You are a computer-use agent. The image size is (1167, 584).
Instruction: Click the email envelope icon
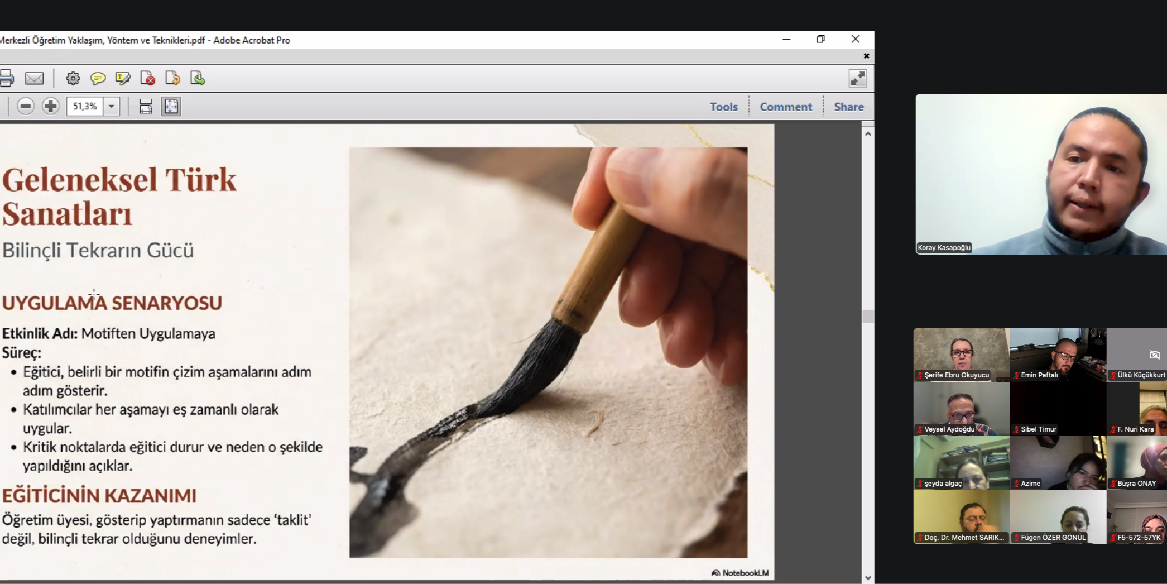click(34, 78)
